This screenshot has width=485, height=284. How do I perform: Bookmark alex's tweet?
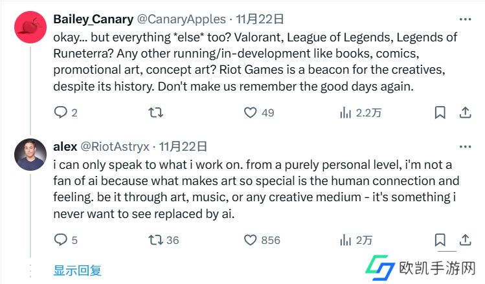pos(440,240)
